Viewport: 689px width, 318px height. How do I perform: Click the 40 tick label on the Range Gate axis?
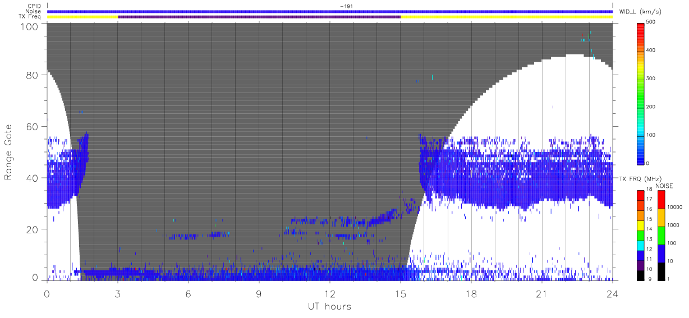point(33,178)
